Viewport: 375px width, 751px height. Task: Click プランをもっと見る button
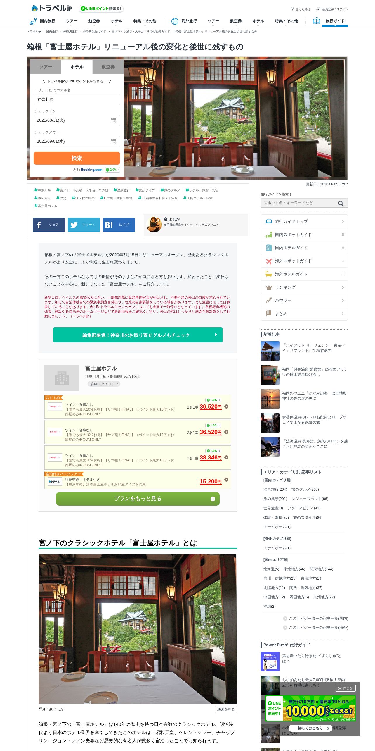[x=138, y=499]
